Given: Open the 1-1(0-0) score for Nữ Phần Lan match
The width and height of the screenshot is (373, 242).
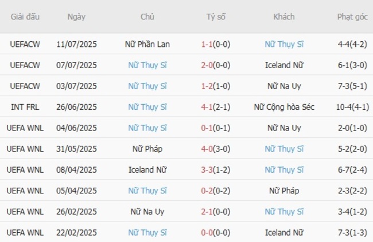Looking at the screenshot, I should pyautogui.click(x=216, y=44).
